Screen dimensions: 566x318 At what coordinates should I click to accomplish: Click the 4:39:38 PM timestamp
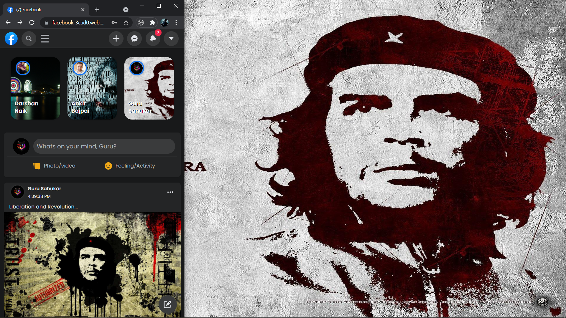tap(39, 196)
